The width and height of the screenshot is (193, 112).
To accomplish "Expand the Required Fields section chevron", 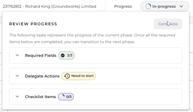I will (17, 55).
